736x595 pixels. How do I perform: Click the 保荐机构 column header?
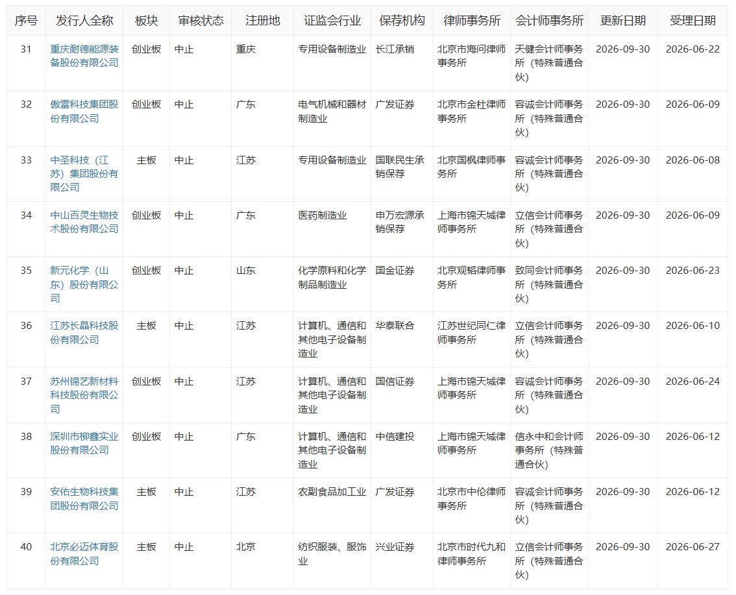[x=402, y=21]
